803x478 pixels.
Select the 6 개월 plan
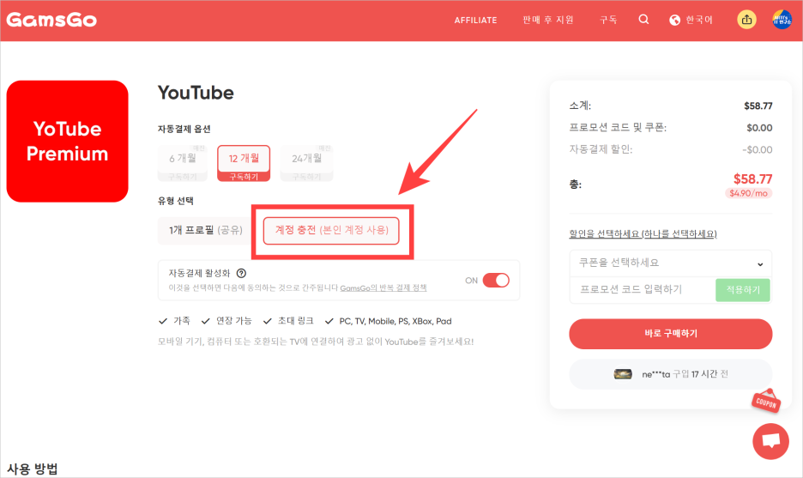click(183, 163)
